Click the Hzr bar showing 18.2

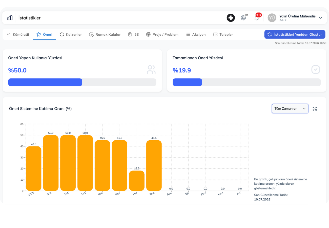[137, 181]
